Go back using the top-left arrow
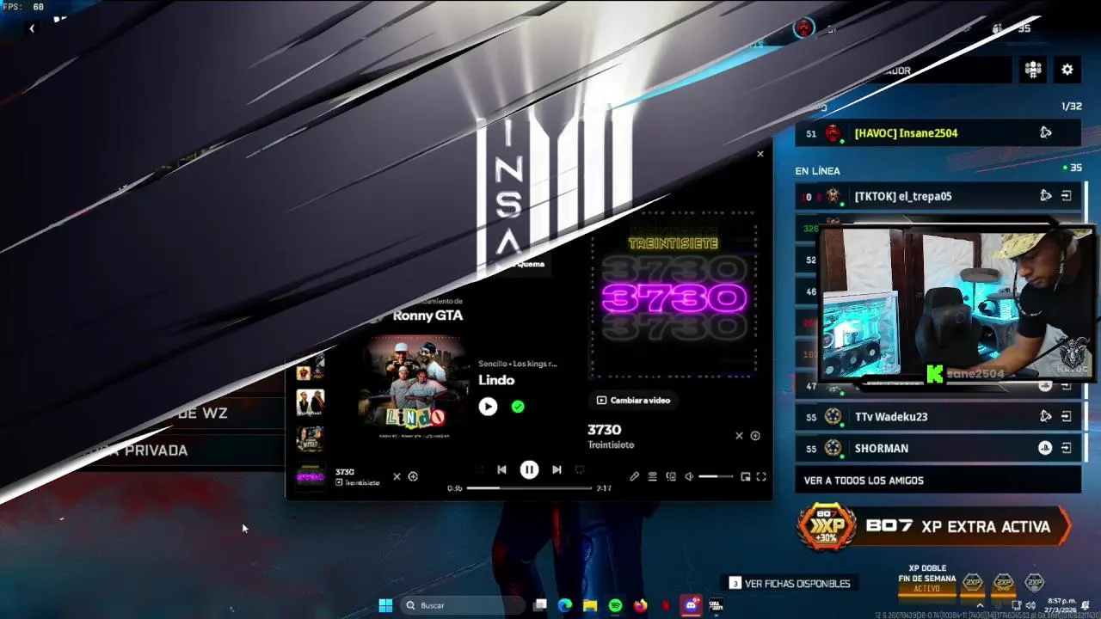Viewport: 1101px width, 619px height. [32, 28]
